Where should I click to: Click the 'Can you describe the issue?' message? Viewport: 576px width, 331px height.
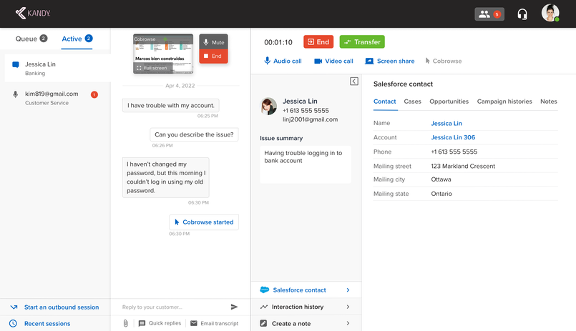point(194,134)
